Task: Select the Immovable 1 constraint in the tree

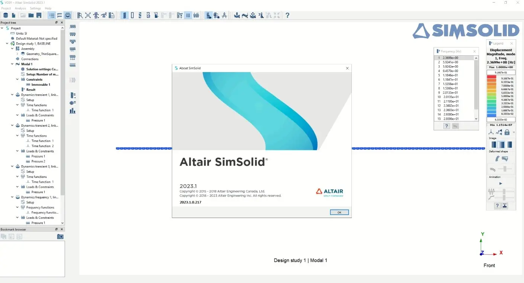Action: coord(41,85)
